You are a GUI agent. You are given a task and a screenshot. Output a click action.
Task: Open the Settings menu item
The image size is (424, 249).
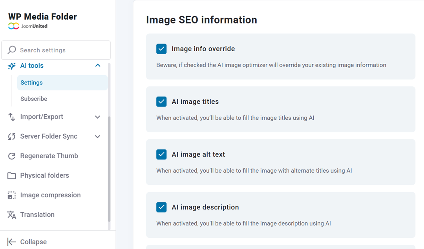pos(31,83)
